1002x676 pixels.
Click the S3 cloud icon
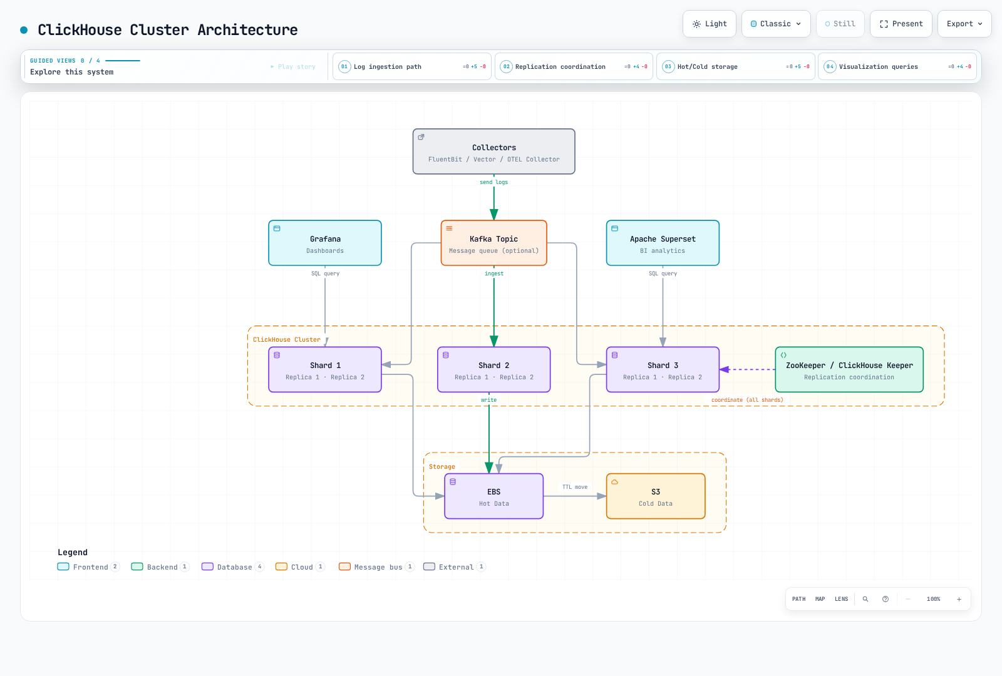click(x=614, y=481)
